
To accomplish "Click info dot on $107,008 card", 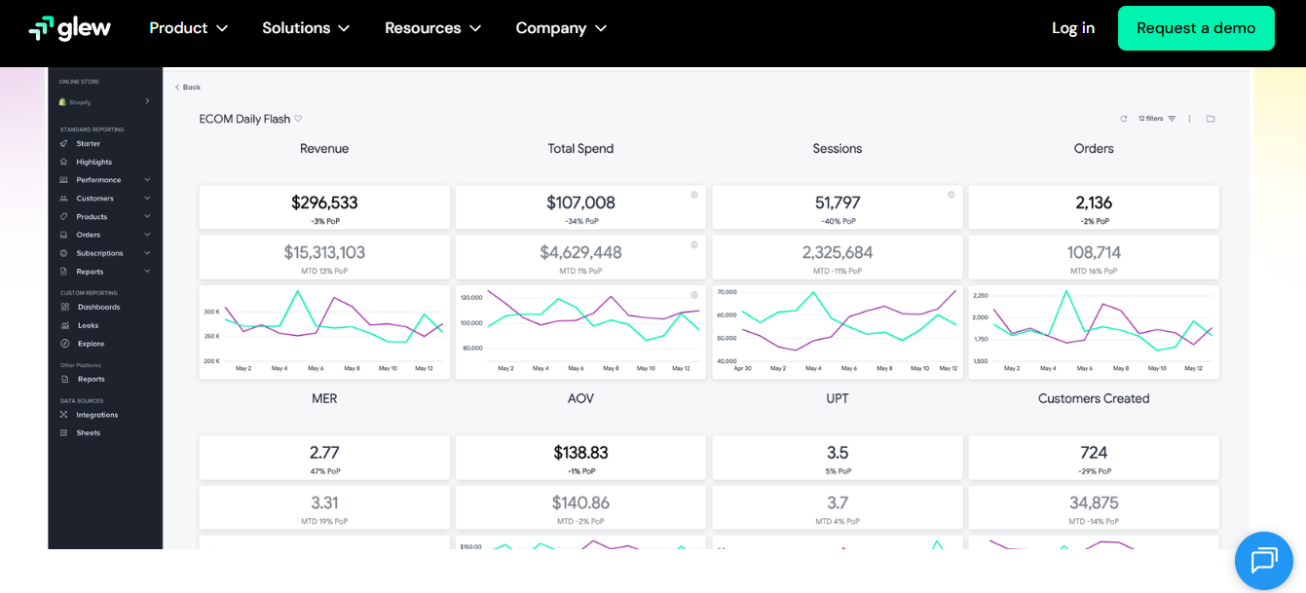I will 694,195.
